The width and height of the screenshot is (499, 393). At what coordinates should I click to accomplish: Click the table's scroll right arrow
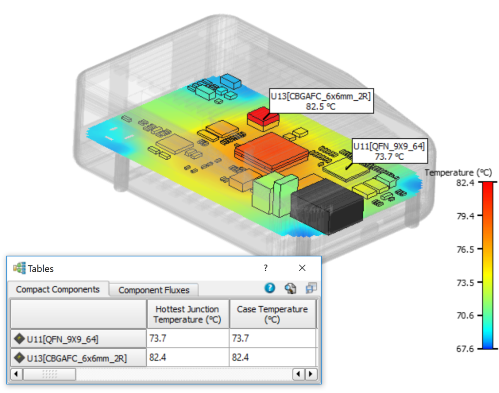pos(310,374)
